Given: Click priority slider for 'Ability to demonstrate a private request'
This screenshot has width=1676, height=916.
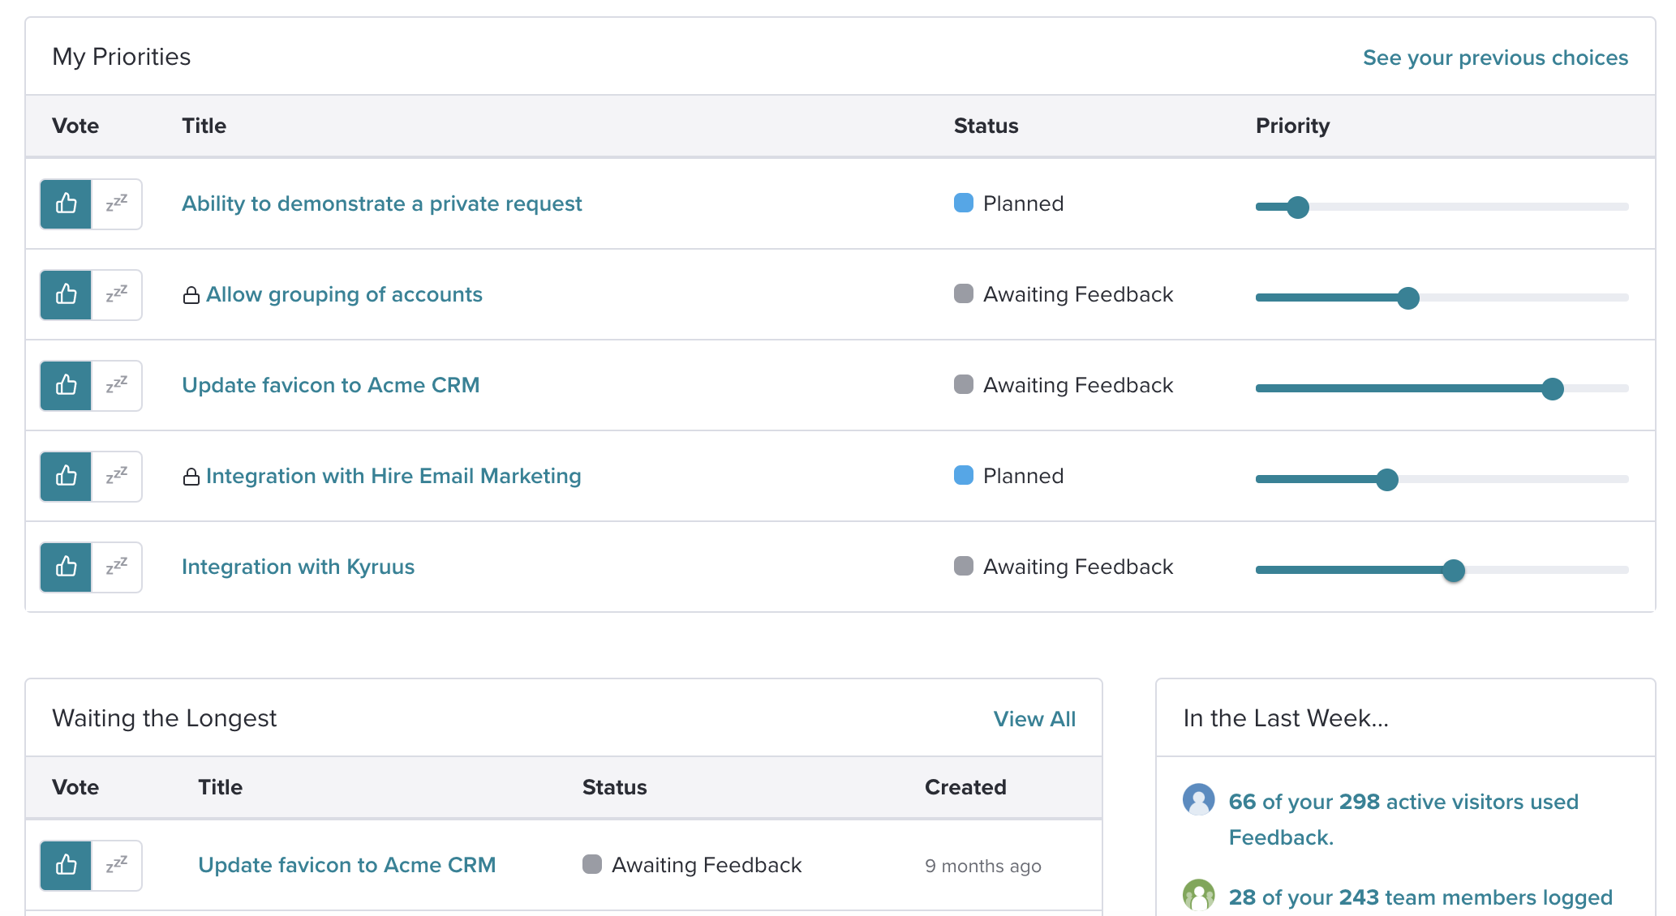Looking at the screenshot, I should [1442, 207].
